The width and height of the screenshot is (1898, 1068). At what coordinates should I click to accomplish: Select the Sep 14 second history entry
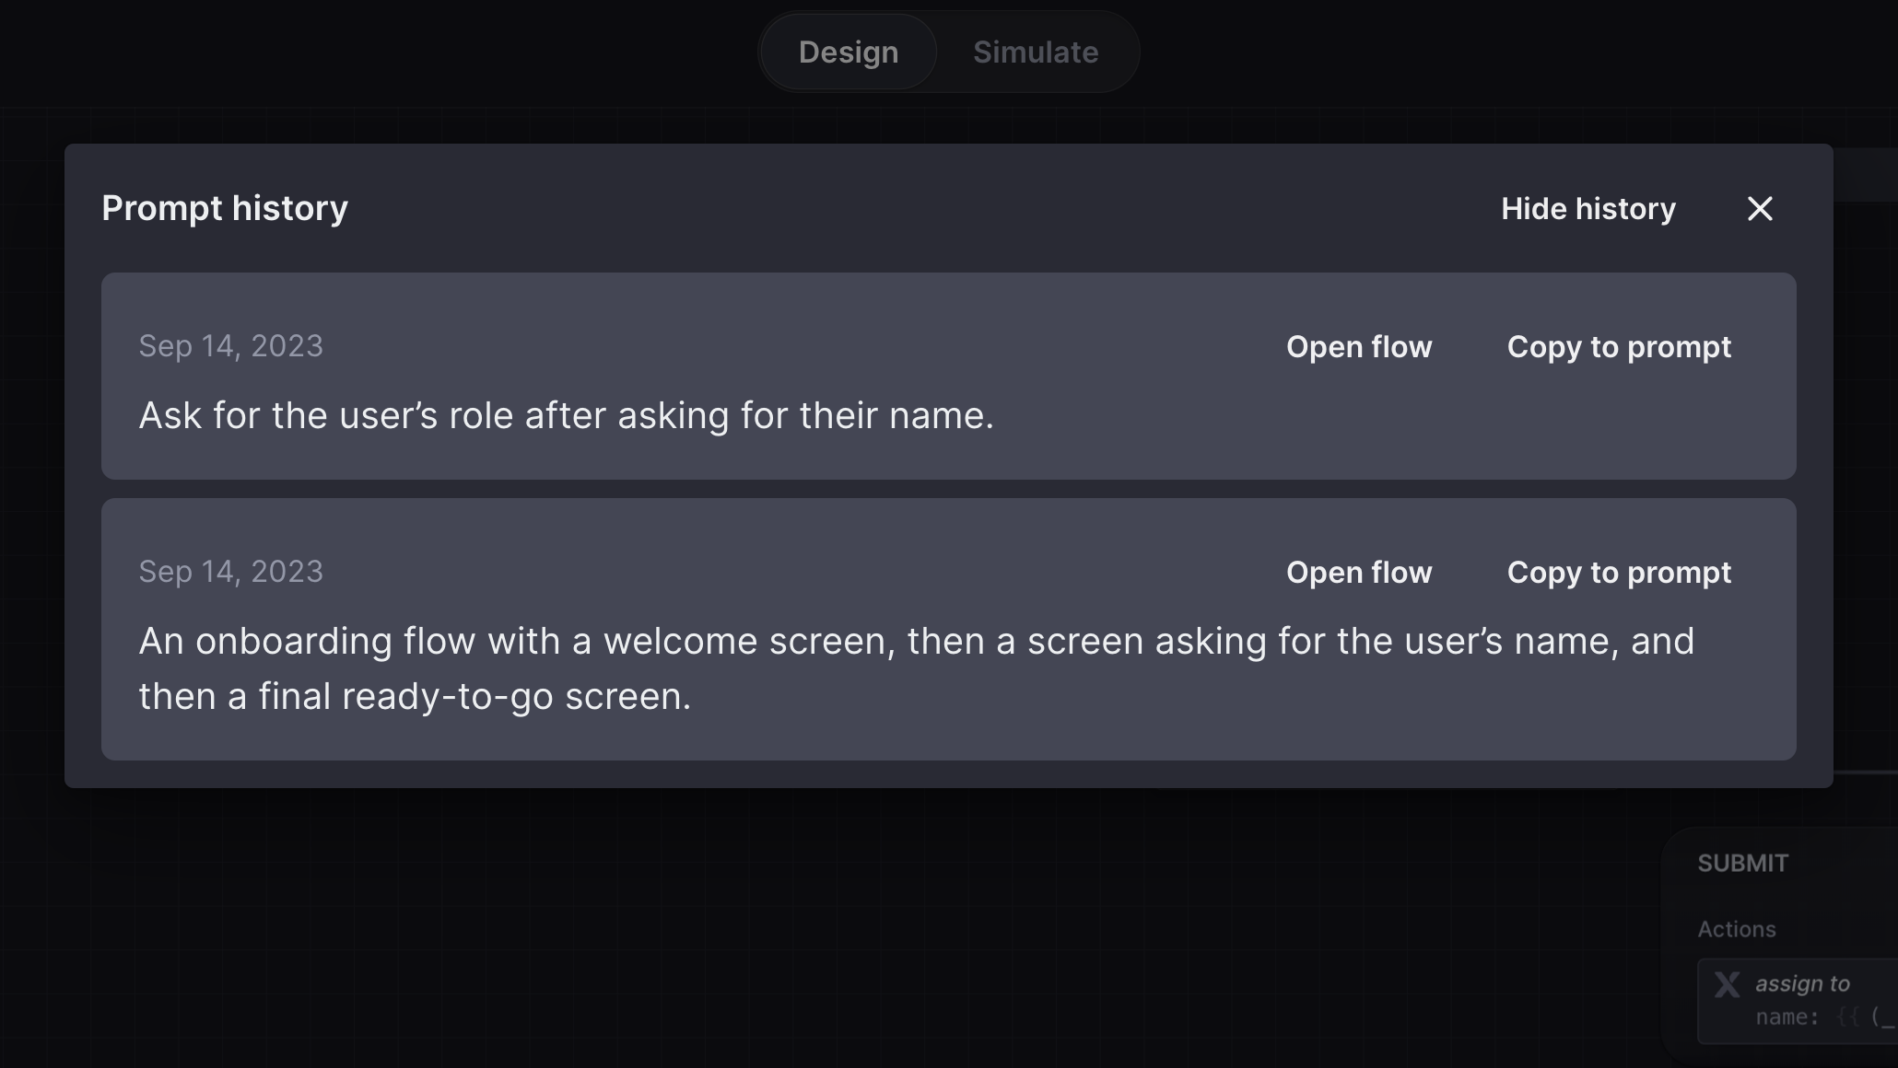pos(949,629)
